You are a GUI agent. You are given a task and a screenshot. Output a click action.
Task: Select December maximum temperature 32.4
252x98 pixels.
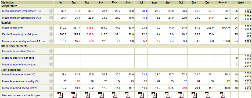click(211, 11)
